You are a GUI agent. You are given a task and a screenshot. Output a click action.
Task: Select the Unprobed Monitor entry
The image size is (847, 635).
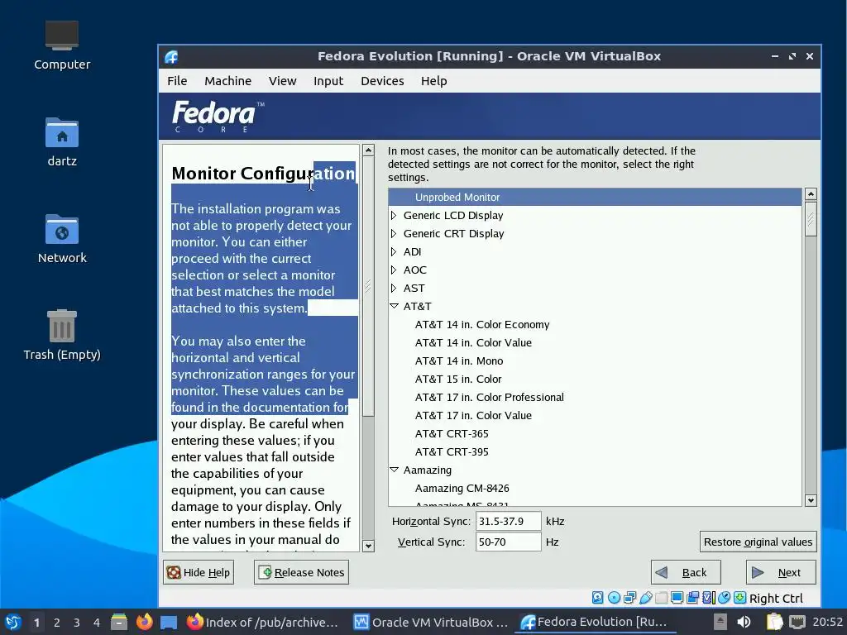595,197
